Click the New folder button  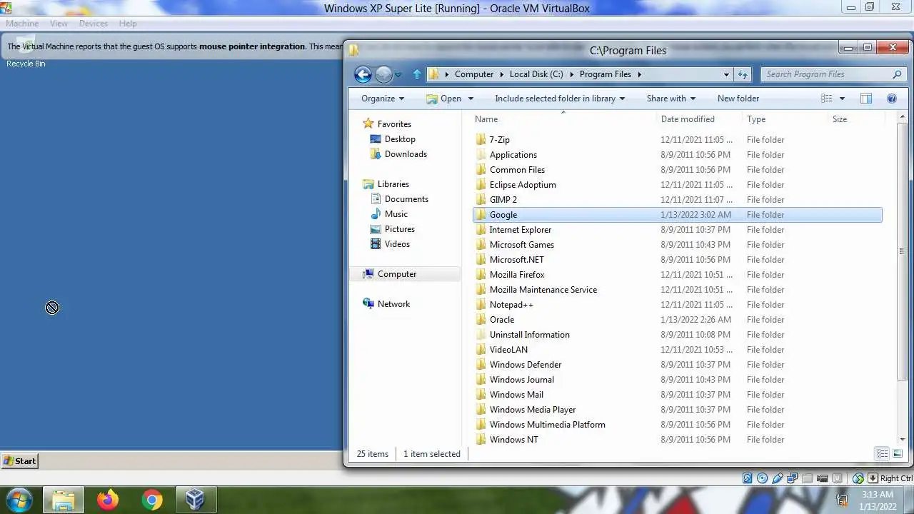(x=738, y=99)
